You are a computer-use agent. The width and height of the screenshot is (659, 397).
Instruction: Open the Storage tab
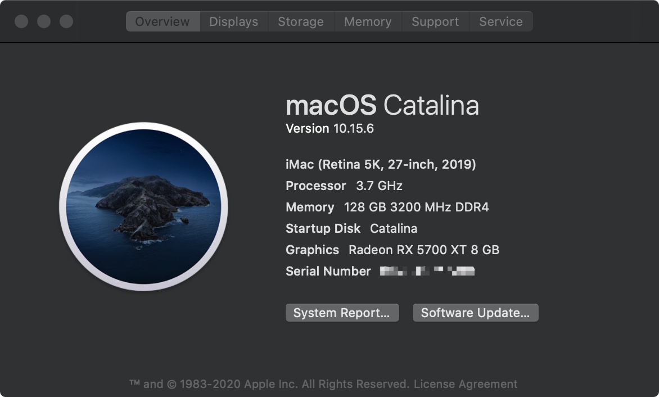point(301,21)
